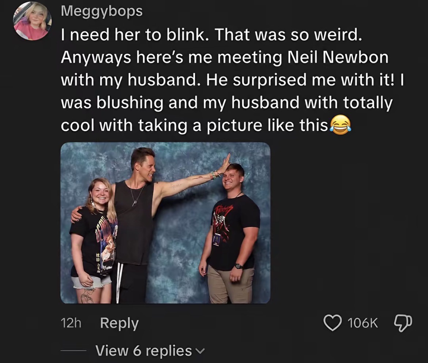This screenshot has height=363, width=428.
Task: Click the horizontal line beside View 6 replies
Action: click(74, 351)
